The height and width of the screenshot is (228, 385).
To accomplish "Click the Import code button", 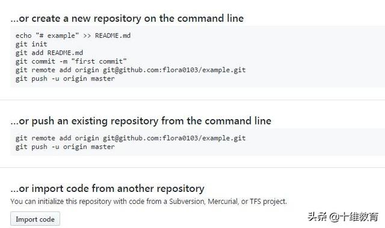I will 35,219.
